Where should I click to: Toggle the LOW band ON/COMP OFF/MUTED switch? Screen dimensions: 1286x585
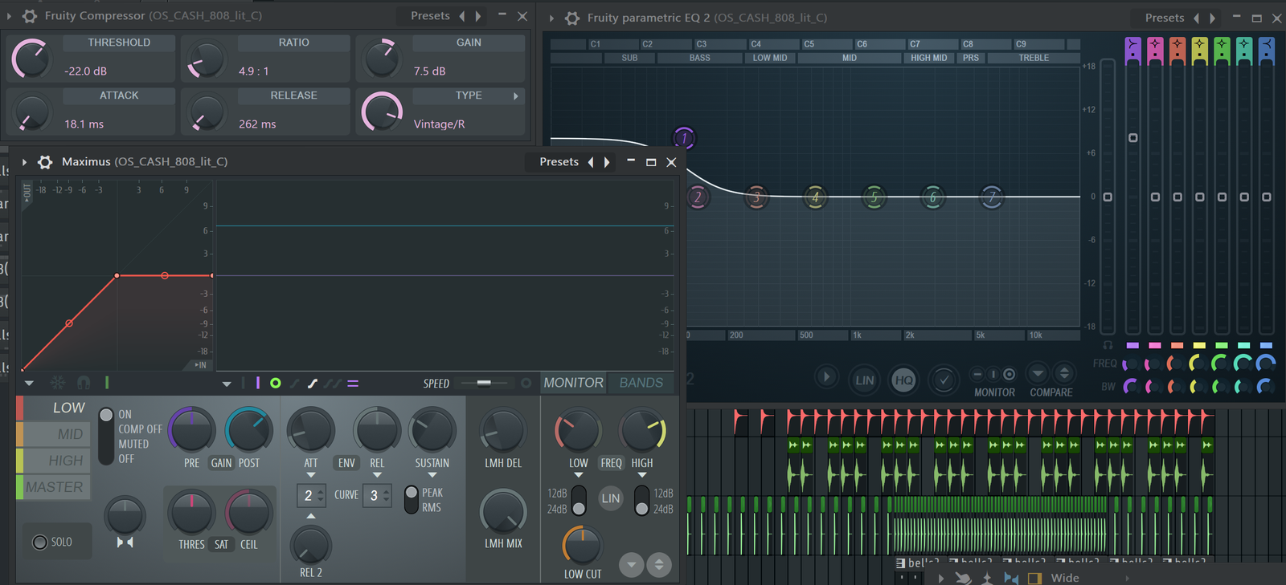click(x=106, y=437)
